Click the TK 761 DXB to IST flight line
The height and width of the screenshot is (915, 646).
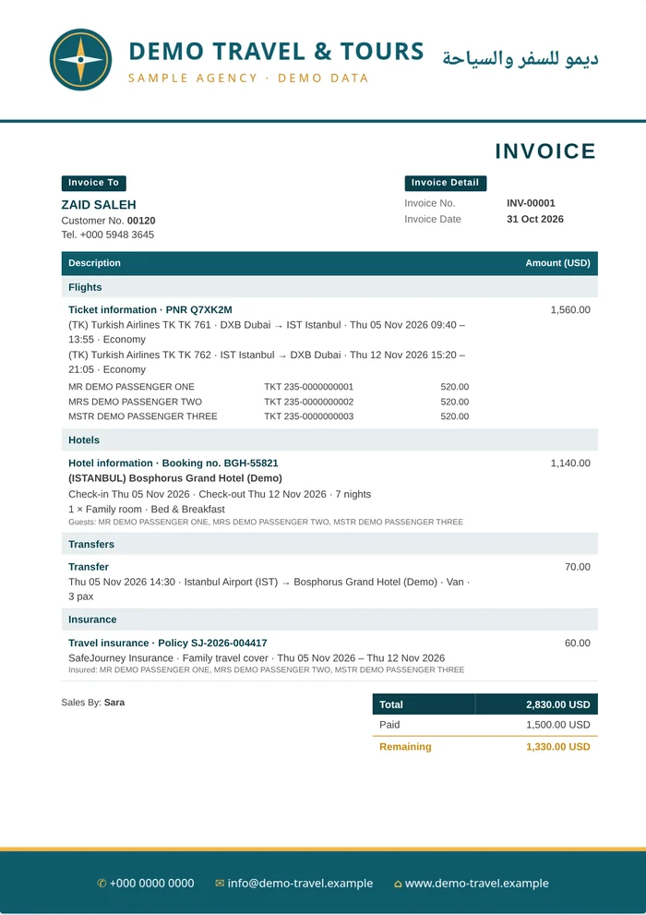267,332
